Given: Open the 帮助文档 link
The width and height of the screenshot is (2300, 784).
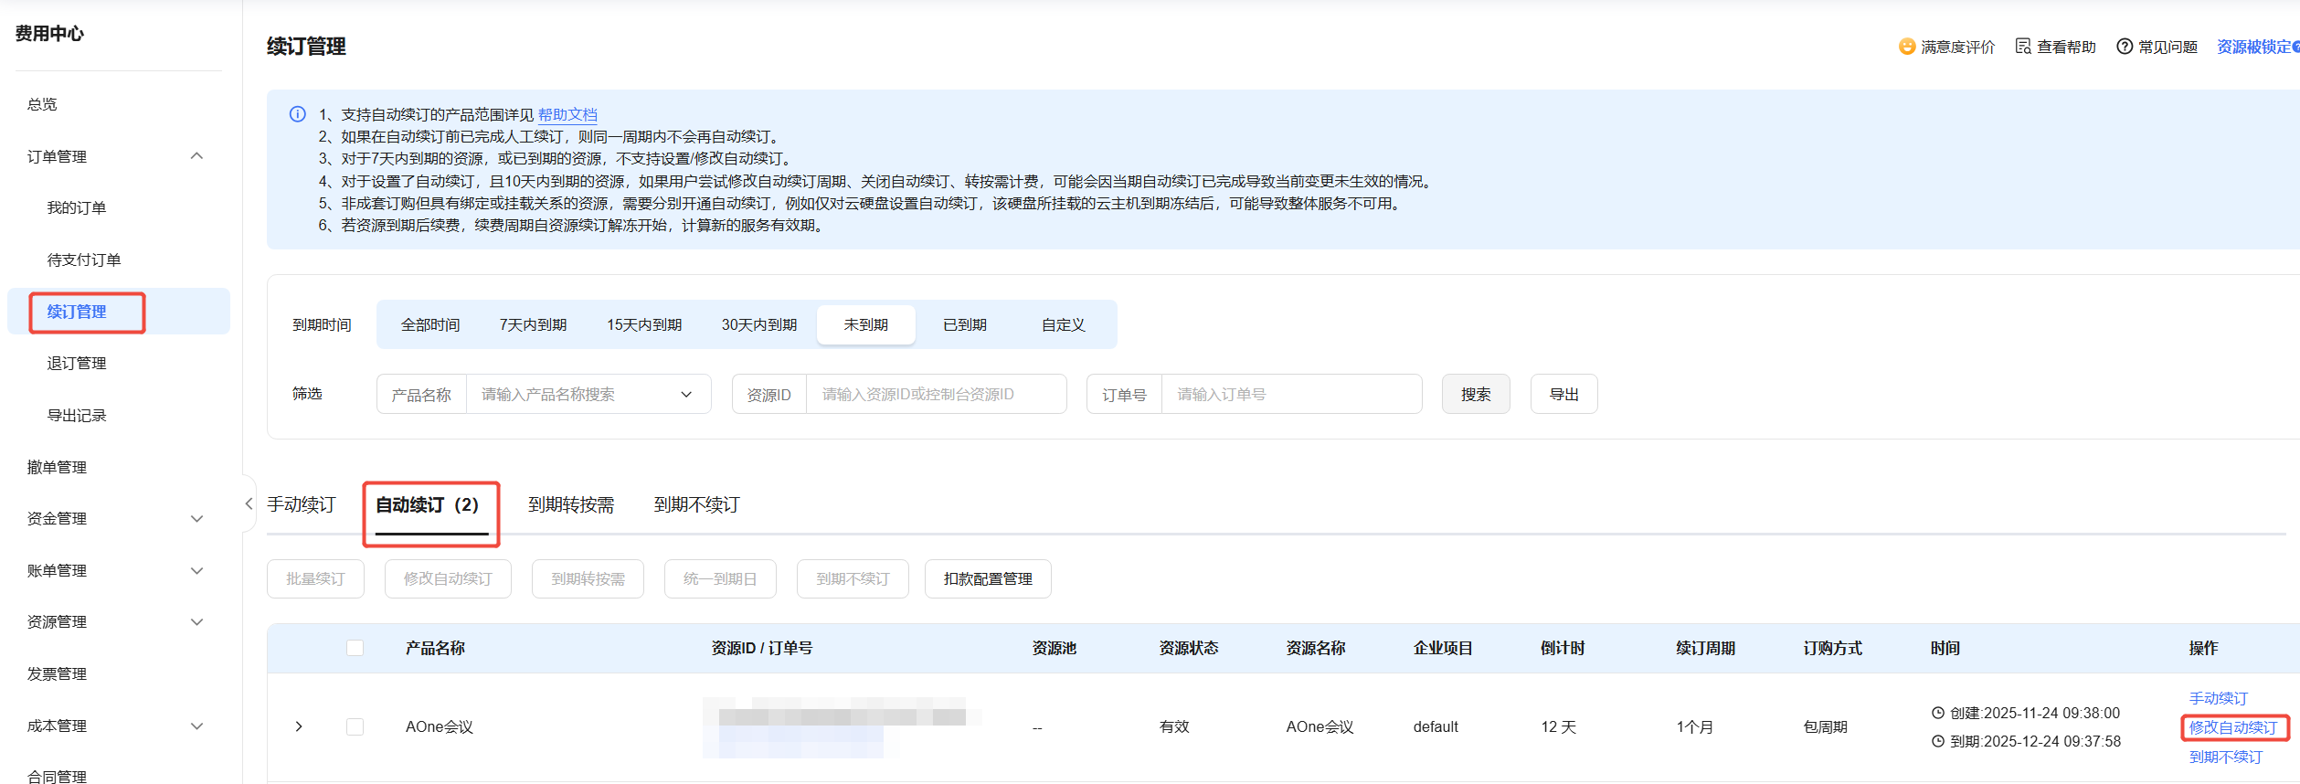Looking at the screenshot, I should tap(567, 114).
